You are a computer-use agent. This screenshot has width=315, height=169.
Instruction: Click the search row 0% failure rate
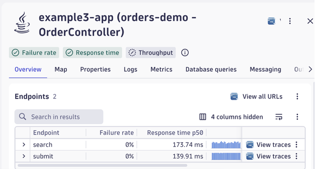click(x=130, y=145)
